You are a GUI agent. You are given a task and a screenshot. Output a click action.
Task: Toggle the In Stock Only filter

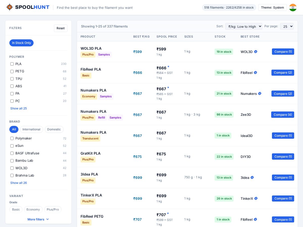pos(21,43)
